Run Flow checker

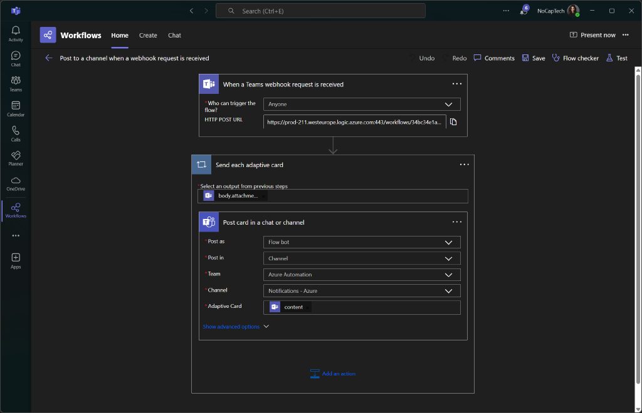tap(575, 58)
